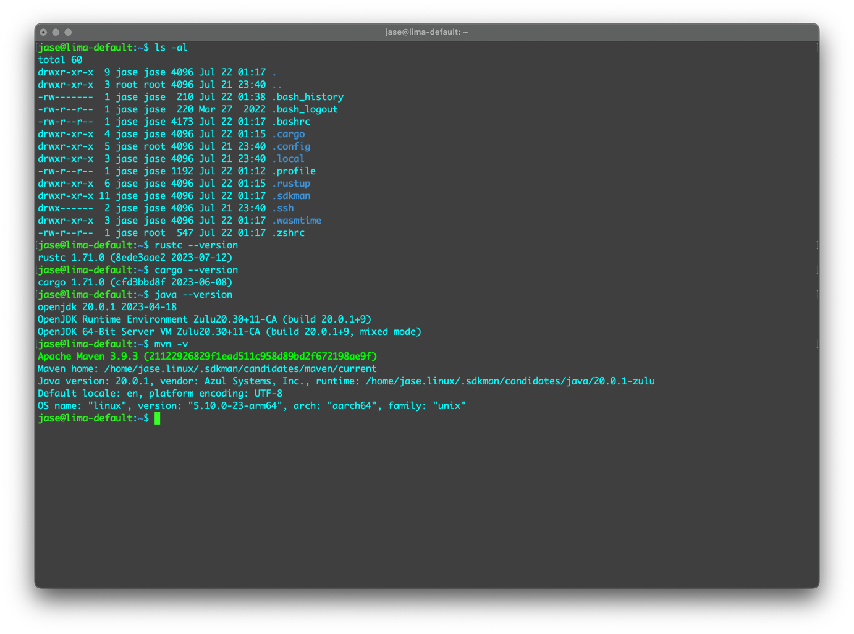
Task: Click the 'ls -al' command text
Action: [x=171, y=48]
